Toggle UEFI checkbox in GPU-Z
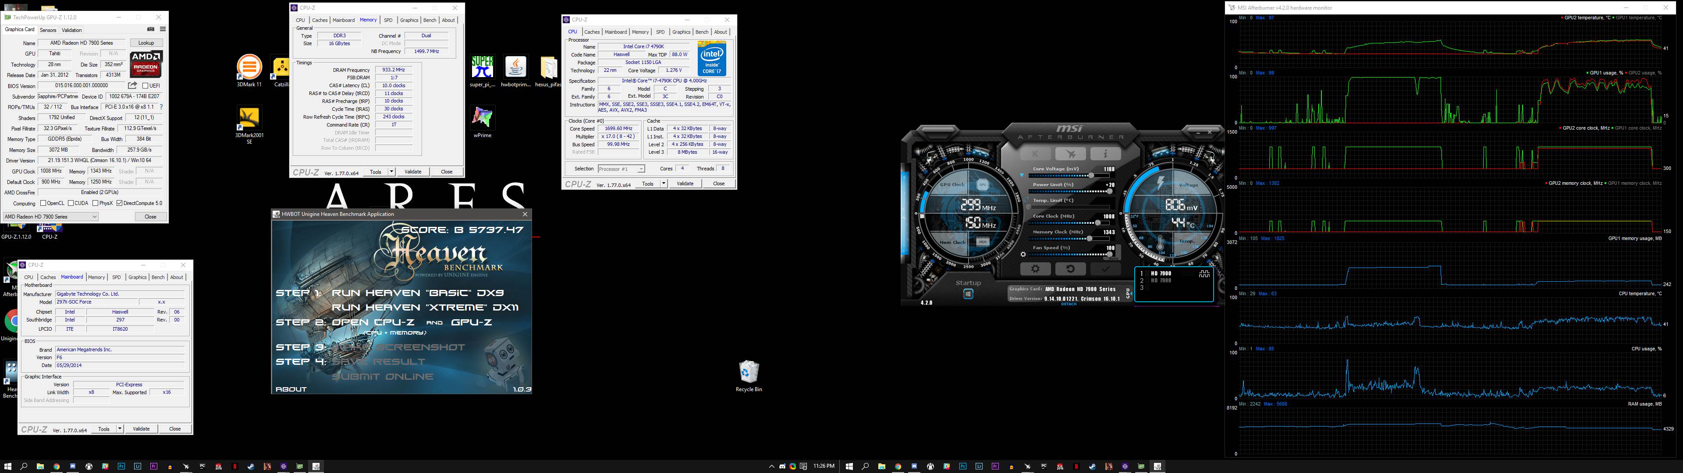Viewport: 1683px width, 473px height. pyautogui.click(x=146, y=85)
